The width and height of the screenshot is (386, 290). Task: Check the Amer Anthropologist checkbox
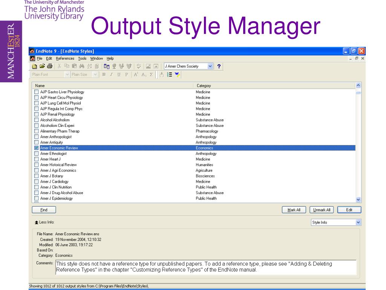37,137
